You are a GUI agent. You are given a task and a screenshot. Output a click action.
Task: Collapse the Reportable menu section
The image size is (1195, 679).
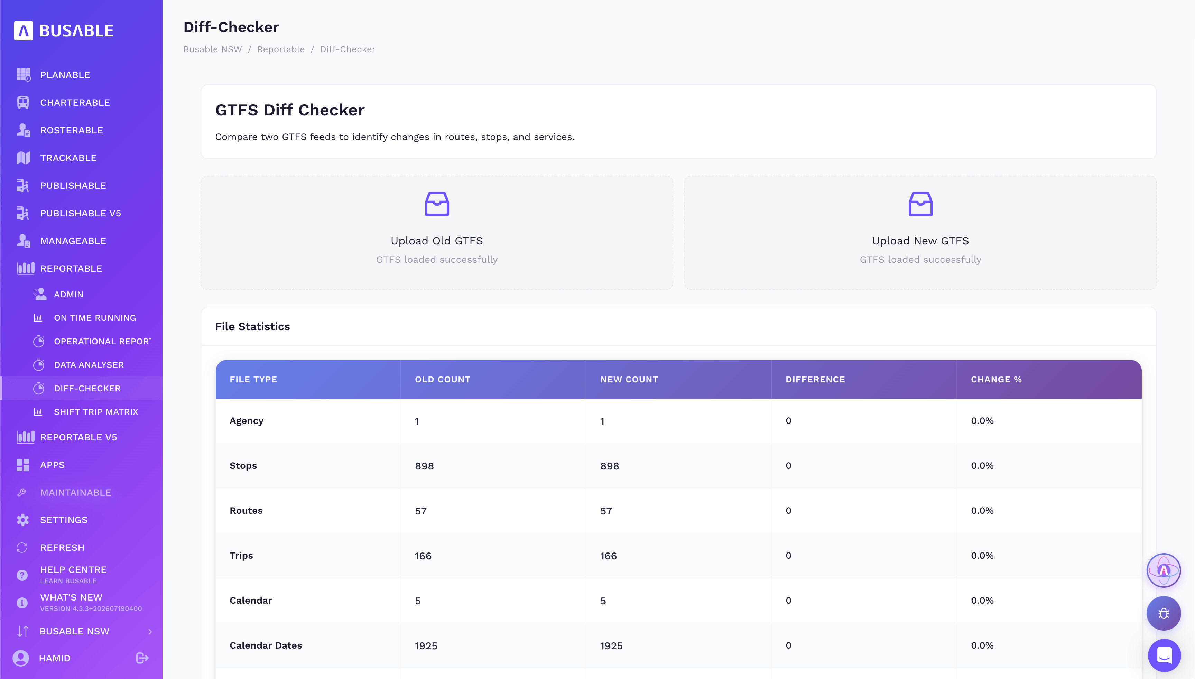point(81,269)
